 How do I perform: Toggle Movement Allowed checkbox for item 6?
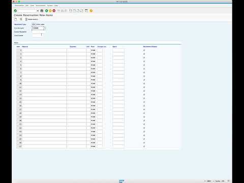point(144,69)
